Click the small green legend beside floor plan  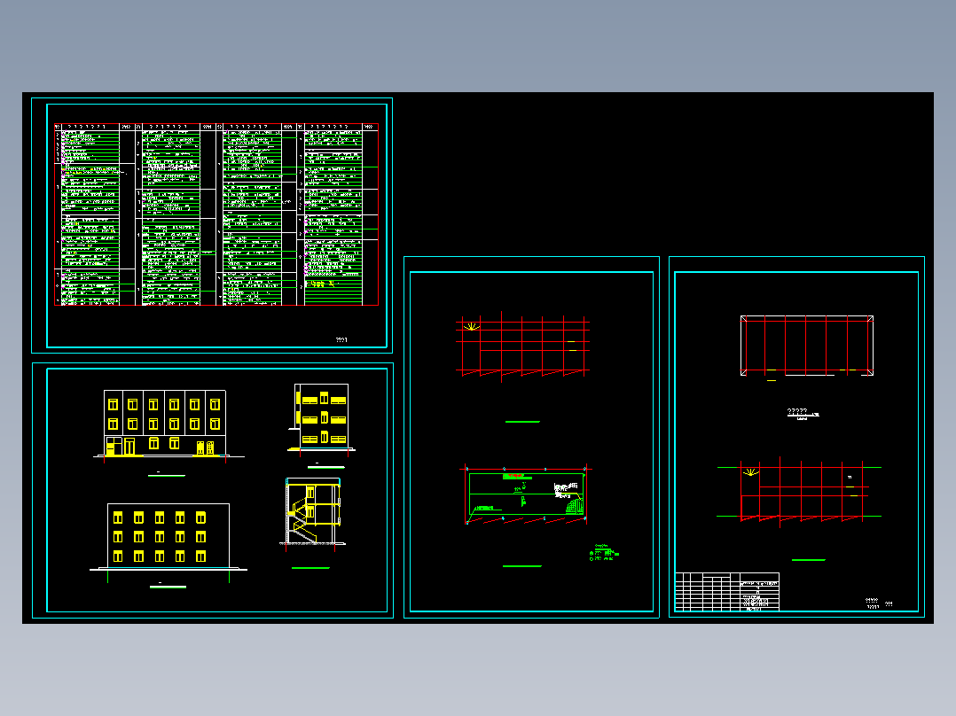point(604,553)
